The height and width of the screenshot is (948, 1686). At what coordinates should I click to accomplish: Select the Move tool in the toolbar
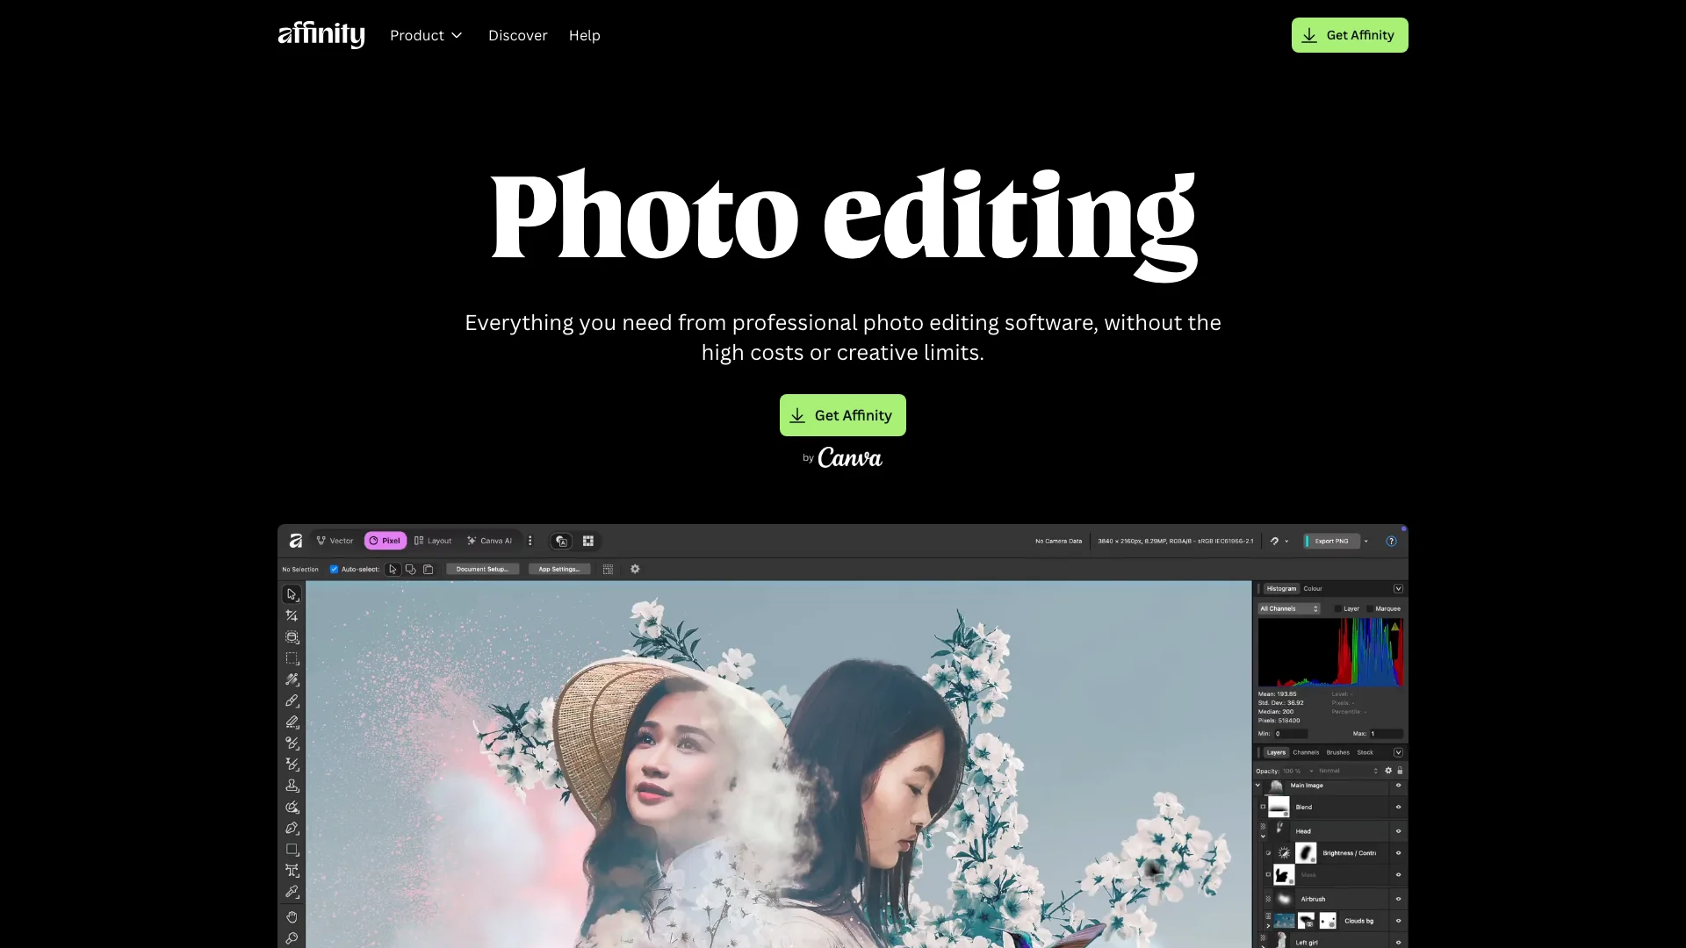292,594
